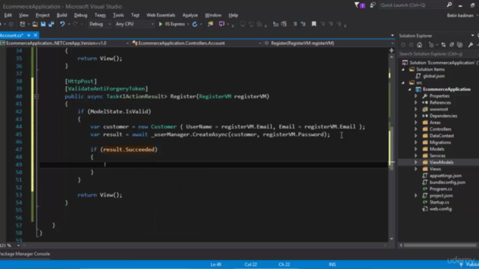The width and height of the screenshot is (479, 269).
Task: Click the comment selection toolbar icon
Action: 295,24
